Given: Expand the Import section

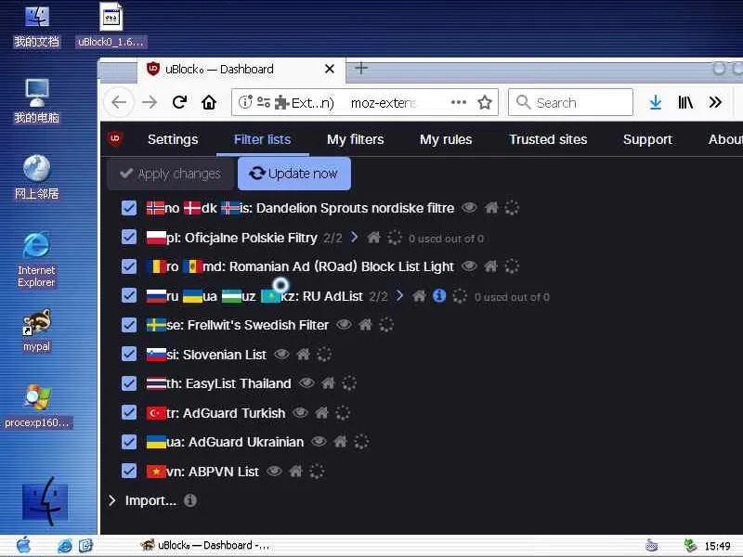Looking at the screenshot, I should (111, 500).
